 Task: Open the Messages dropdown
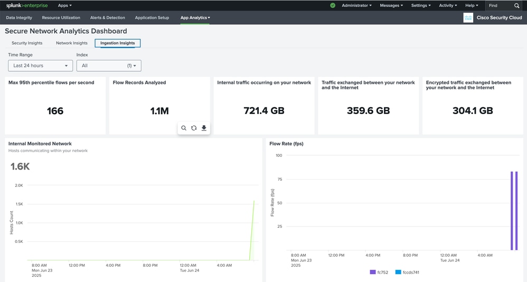[391, 5]
